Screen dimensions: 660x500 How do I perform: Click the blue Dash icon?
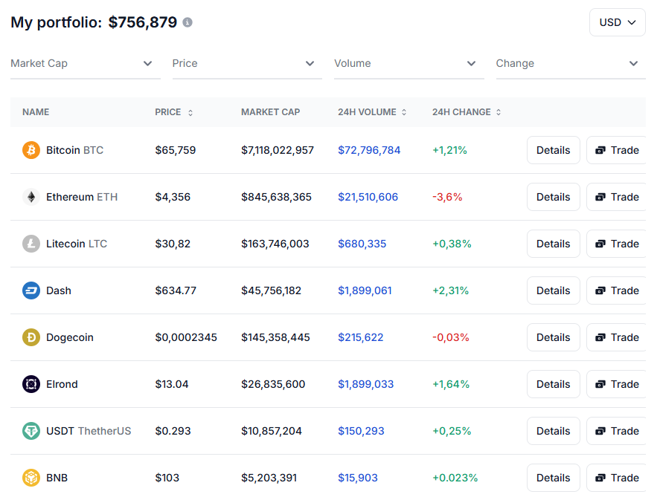tap(31, 290)
